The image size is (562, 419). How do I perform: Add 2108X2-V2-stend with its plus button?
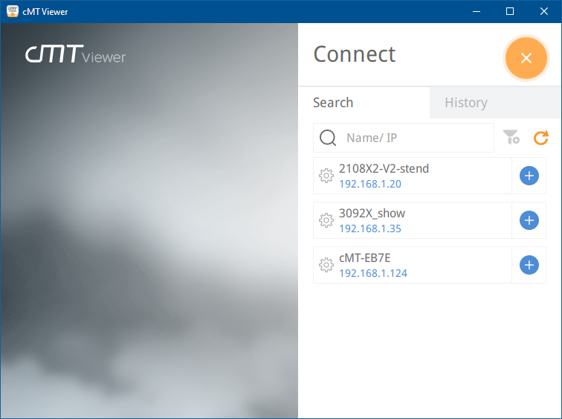[529, 176]
